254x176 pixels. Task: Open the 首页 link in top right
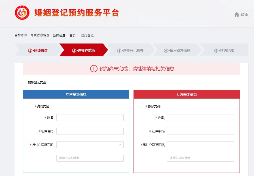point(244,15)
